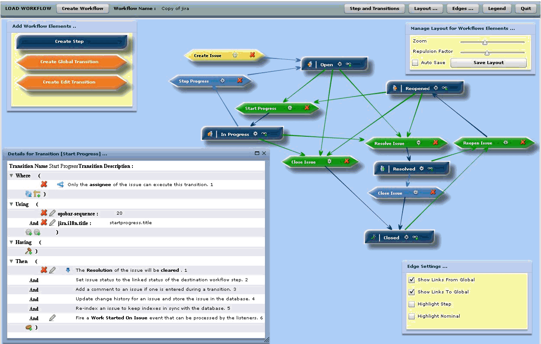Open gear settings on Resolved step
Screen dimensions: 541x344
coord(422,169)
